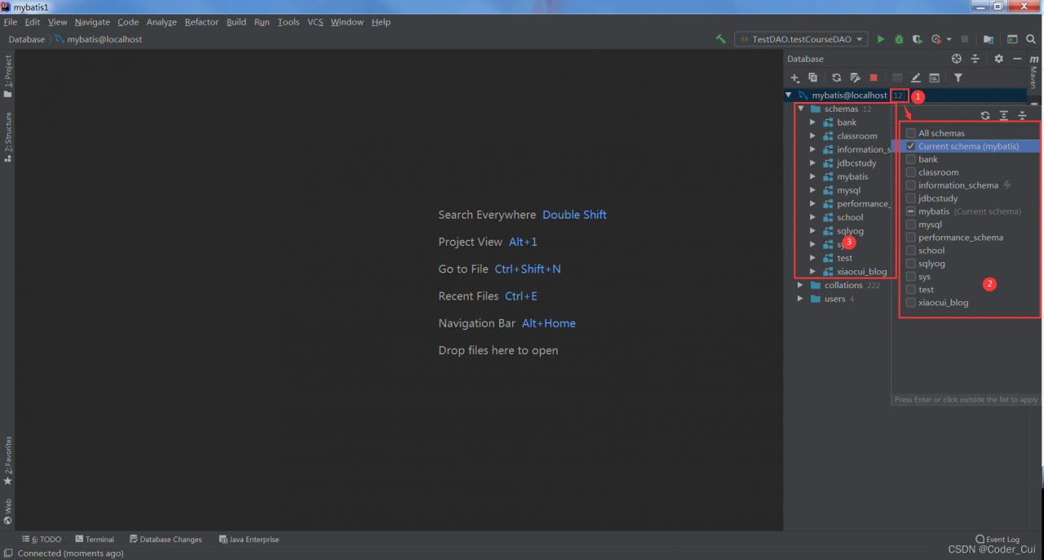Check the information_schema checkbox
Screen dimensions: 1044x560
pyautogui.click(x=911, y=185)
